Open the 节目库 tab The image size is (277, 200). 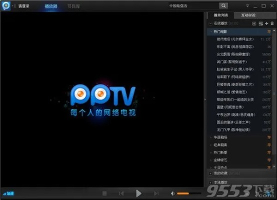click(73, 6)
